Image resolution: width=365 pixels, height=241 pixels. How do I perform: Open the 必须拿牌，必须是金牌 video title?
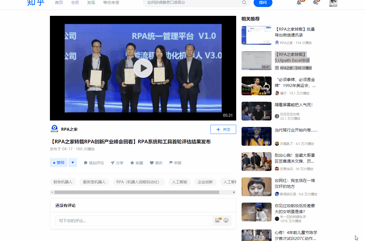click(295, 83)
